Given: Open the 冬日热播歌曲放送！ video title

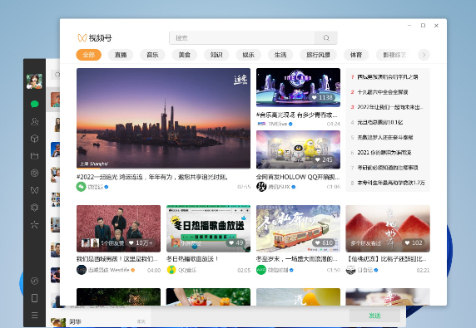Looking at the screenshot, I should [192, 259].
